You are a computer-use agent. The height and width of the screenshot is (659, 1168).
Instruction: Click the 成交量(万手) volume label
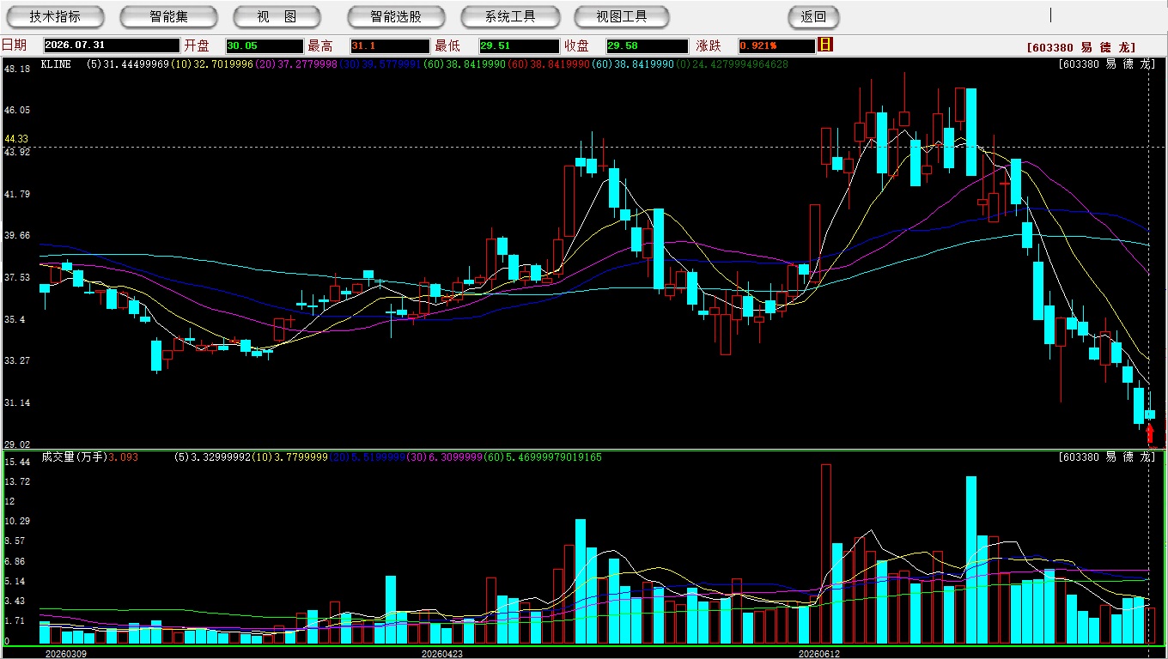[x=74, y=457]
